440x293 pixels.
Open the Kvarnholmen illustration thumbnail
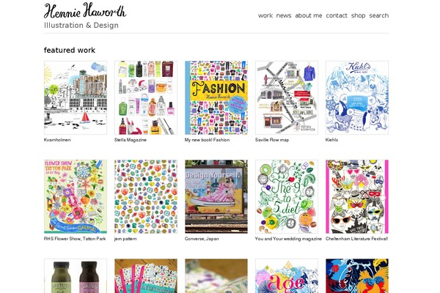point(76,98)
